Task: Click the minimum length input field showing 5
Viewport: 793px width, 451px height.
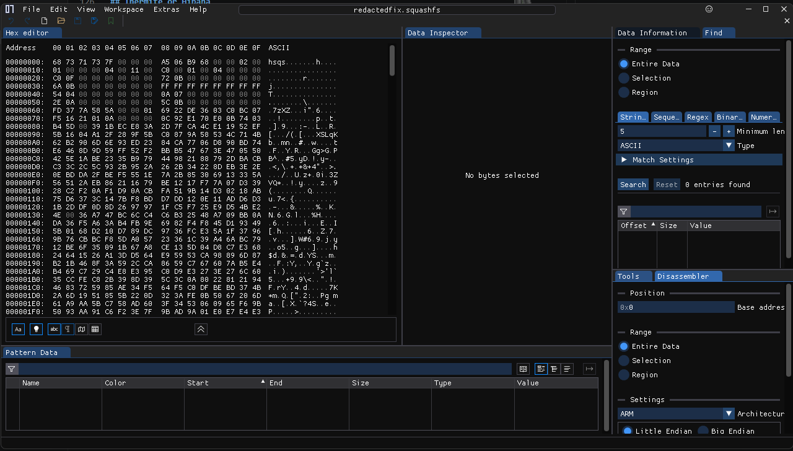Action: point(662,131)
